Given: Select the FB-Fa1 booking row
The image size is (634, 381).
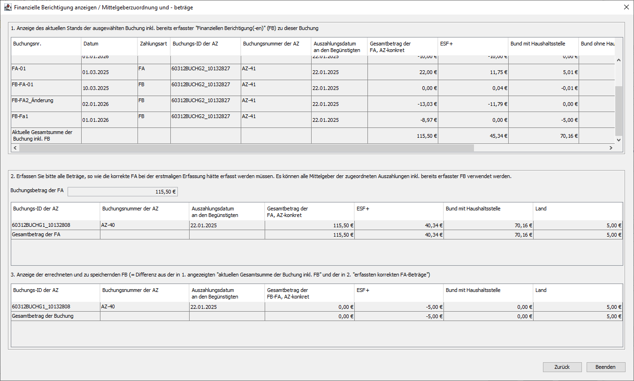Looking at the screenshot, I should coord(46,120).
